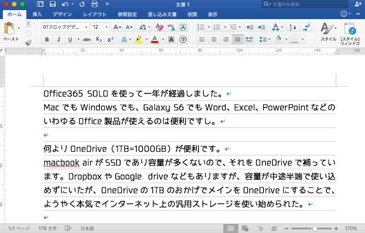Expand the underline style dropdown arrow

(78, 39)
